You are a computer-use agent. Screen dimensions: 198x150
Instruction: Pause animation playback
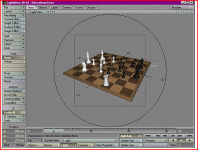coord(181,140)
